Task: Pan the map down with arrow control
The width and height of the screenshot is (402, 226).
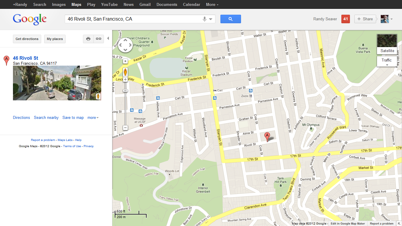Action: click(x=125, y=50)
